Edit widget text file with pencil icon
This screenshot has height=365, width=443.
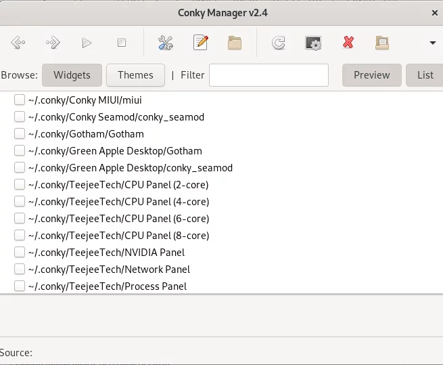pos(201,43)
